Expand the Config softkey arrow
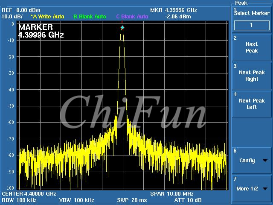 tap(265, 161)
